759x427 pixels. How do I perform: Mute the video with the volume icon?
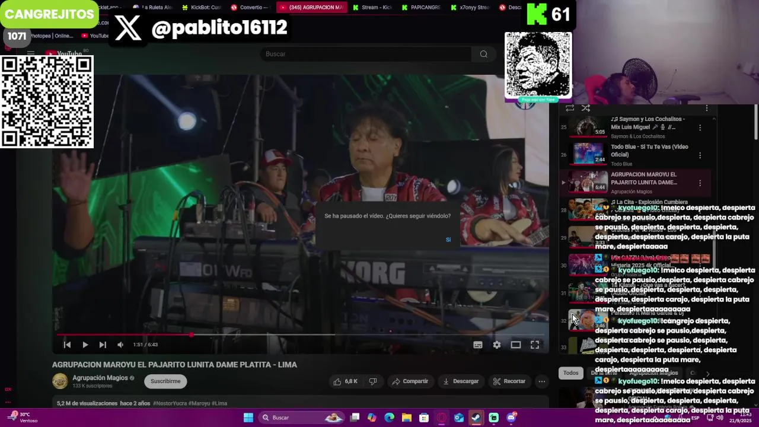click(x=120, y=345)
